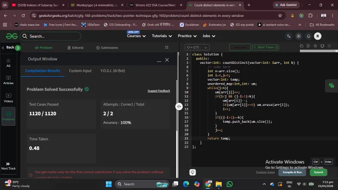Expand the Courses menu
This screenshot has height=190, width=338.
coord(136,36)
